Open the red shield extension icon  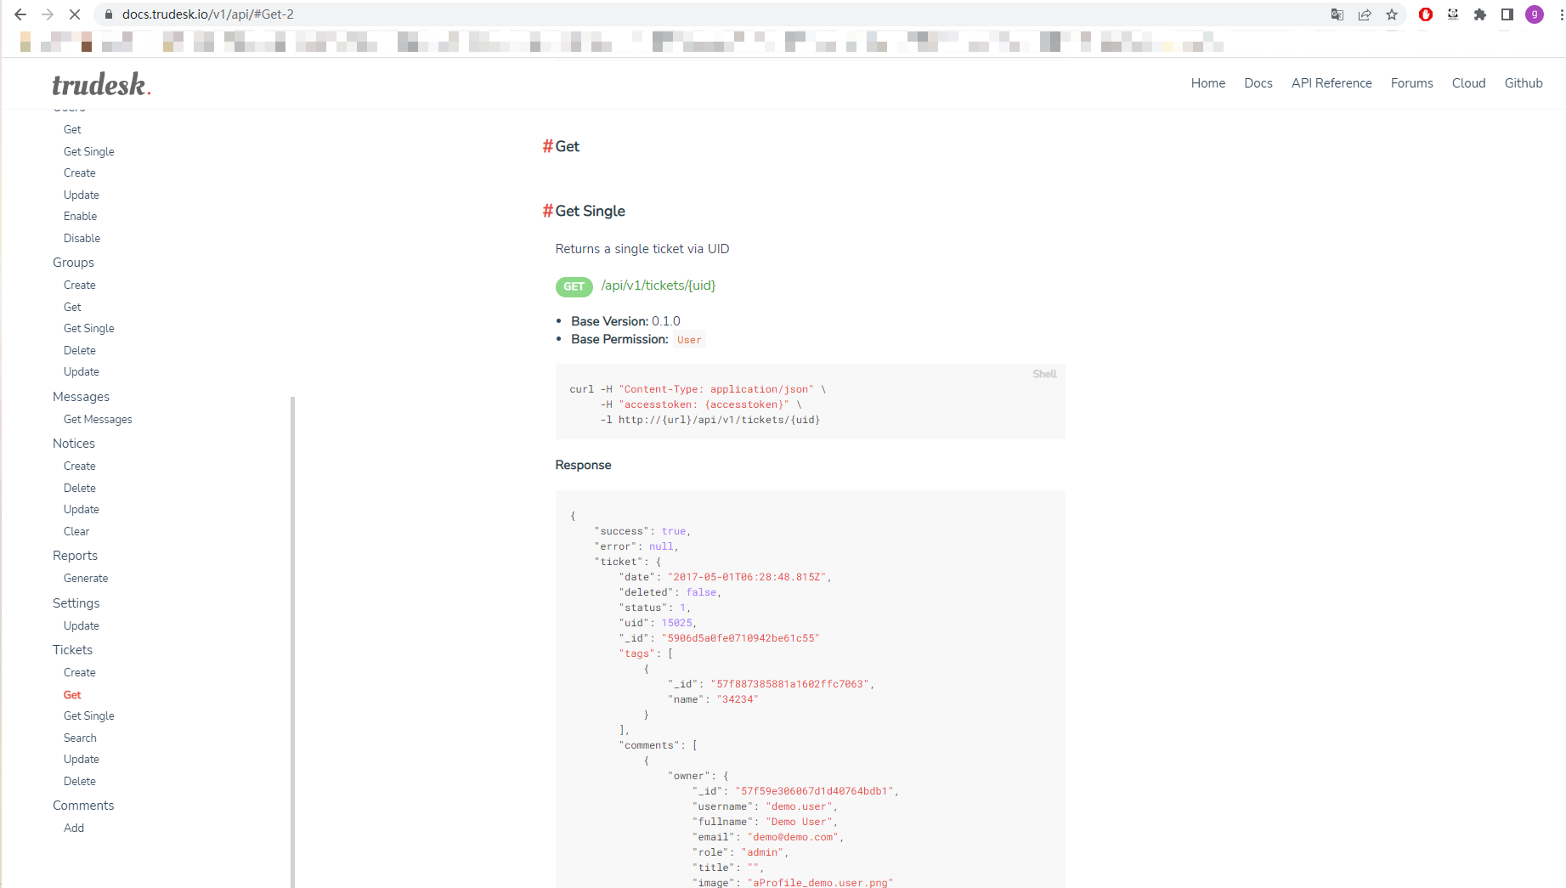(1426, 14)
